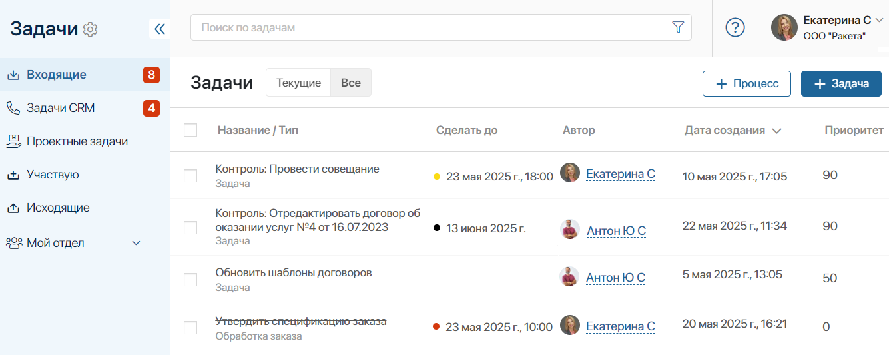Select the Мой отдел people icon
Image resolution: width=889 pixels, height=355 pixels.
14,243
